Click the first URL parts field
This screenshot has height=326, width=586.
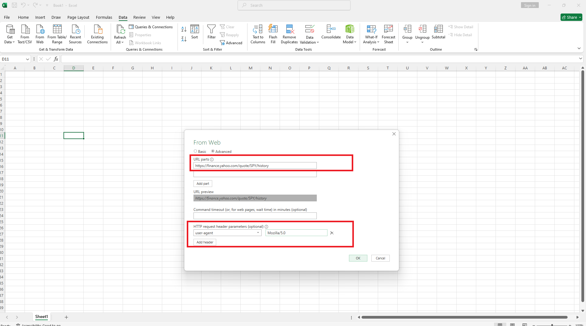click(255, 166)
